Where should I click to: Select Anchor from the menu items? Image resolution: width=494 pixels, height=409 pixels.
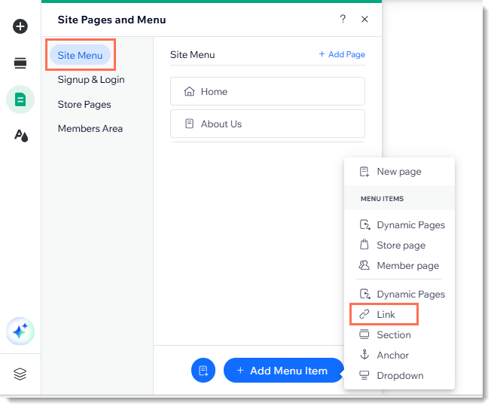(392, 356)
